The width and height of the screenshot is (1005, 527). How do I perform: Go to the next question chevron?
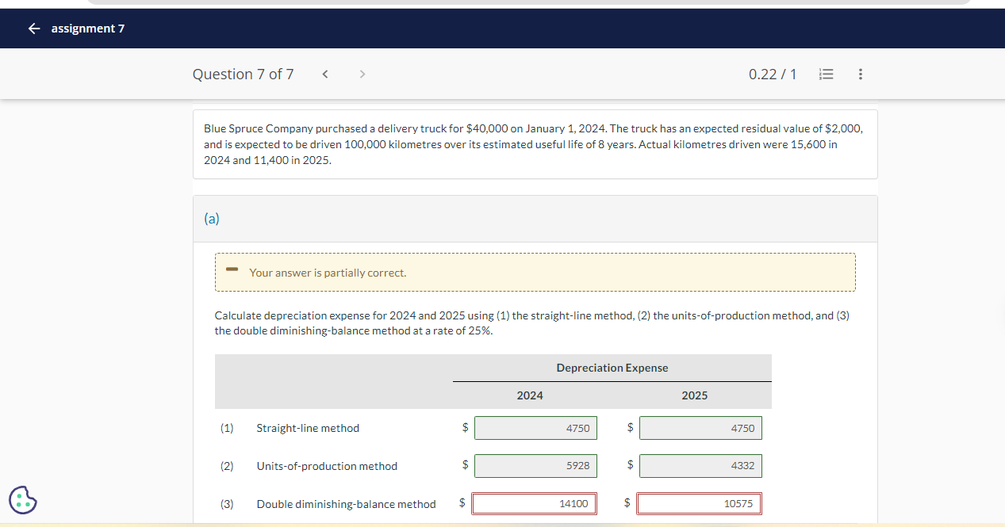tap(362, 74)
